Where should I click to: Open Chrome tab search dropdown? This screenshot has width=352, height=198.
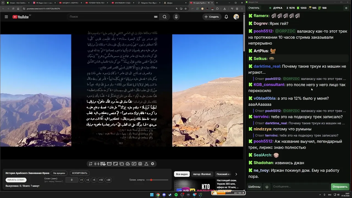click(x=3, y=3)
